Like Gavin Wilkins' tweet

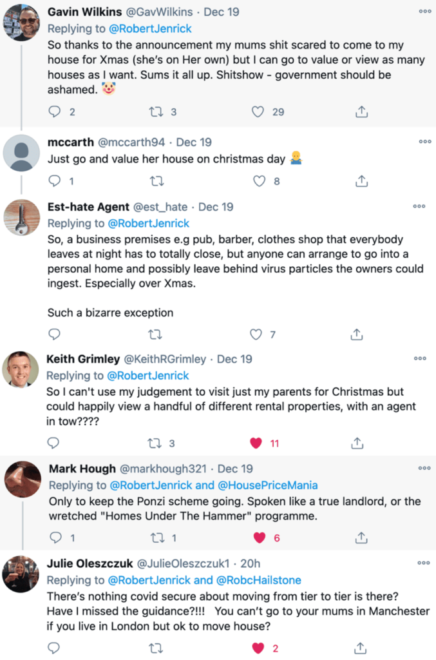pyautogui.click(x=258, y=112)
